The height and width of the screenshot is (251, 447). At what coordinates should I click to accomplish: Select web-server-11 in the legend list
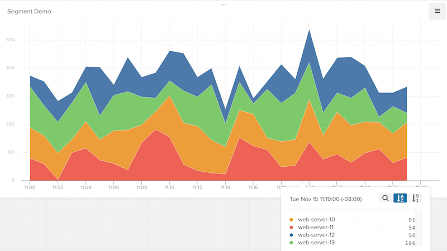316,228
